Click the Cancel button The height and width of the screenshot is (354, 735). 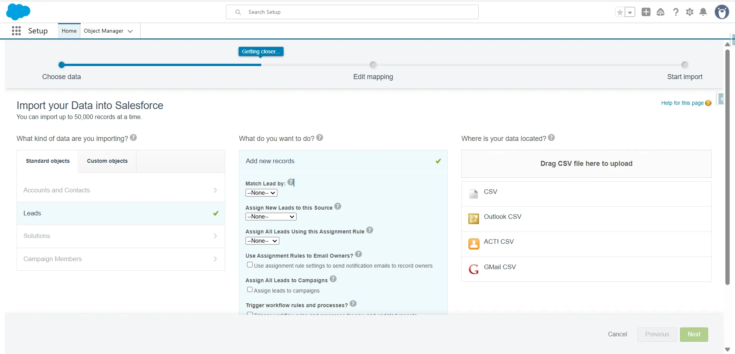617,334
